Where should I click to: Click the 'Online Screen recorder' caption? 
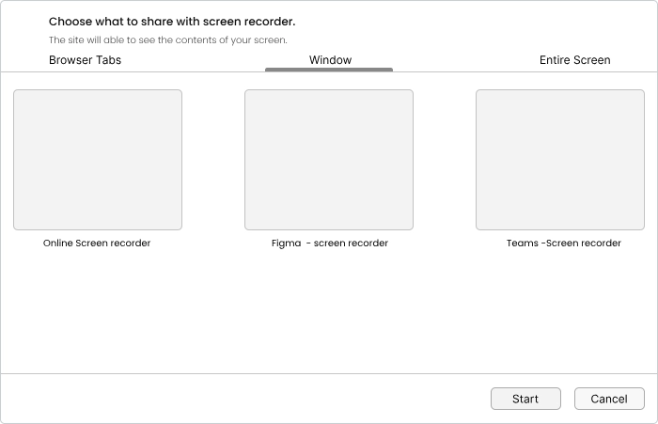pyautogui.click(x=97, y=243)
